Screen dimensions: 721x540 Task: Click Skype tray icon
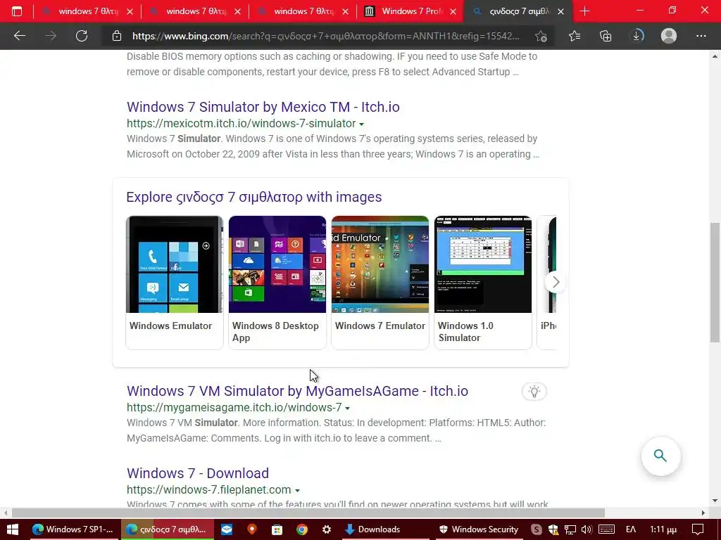point(536,529)
